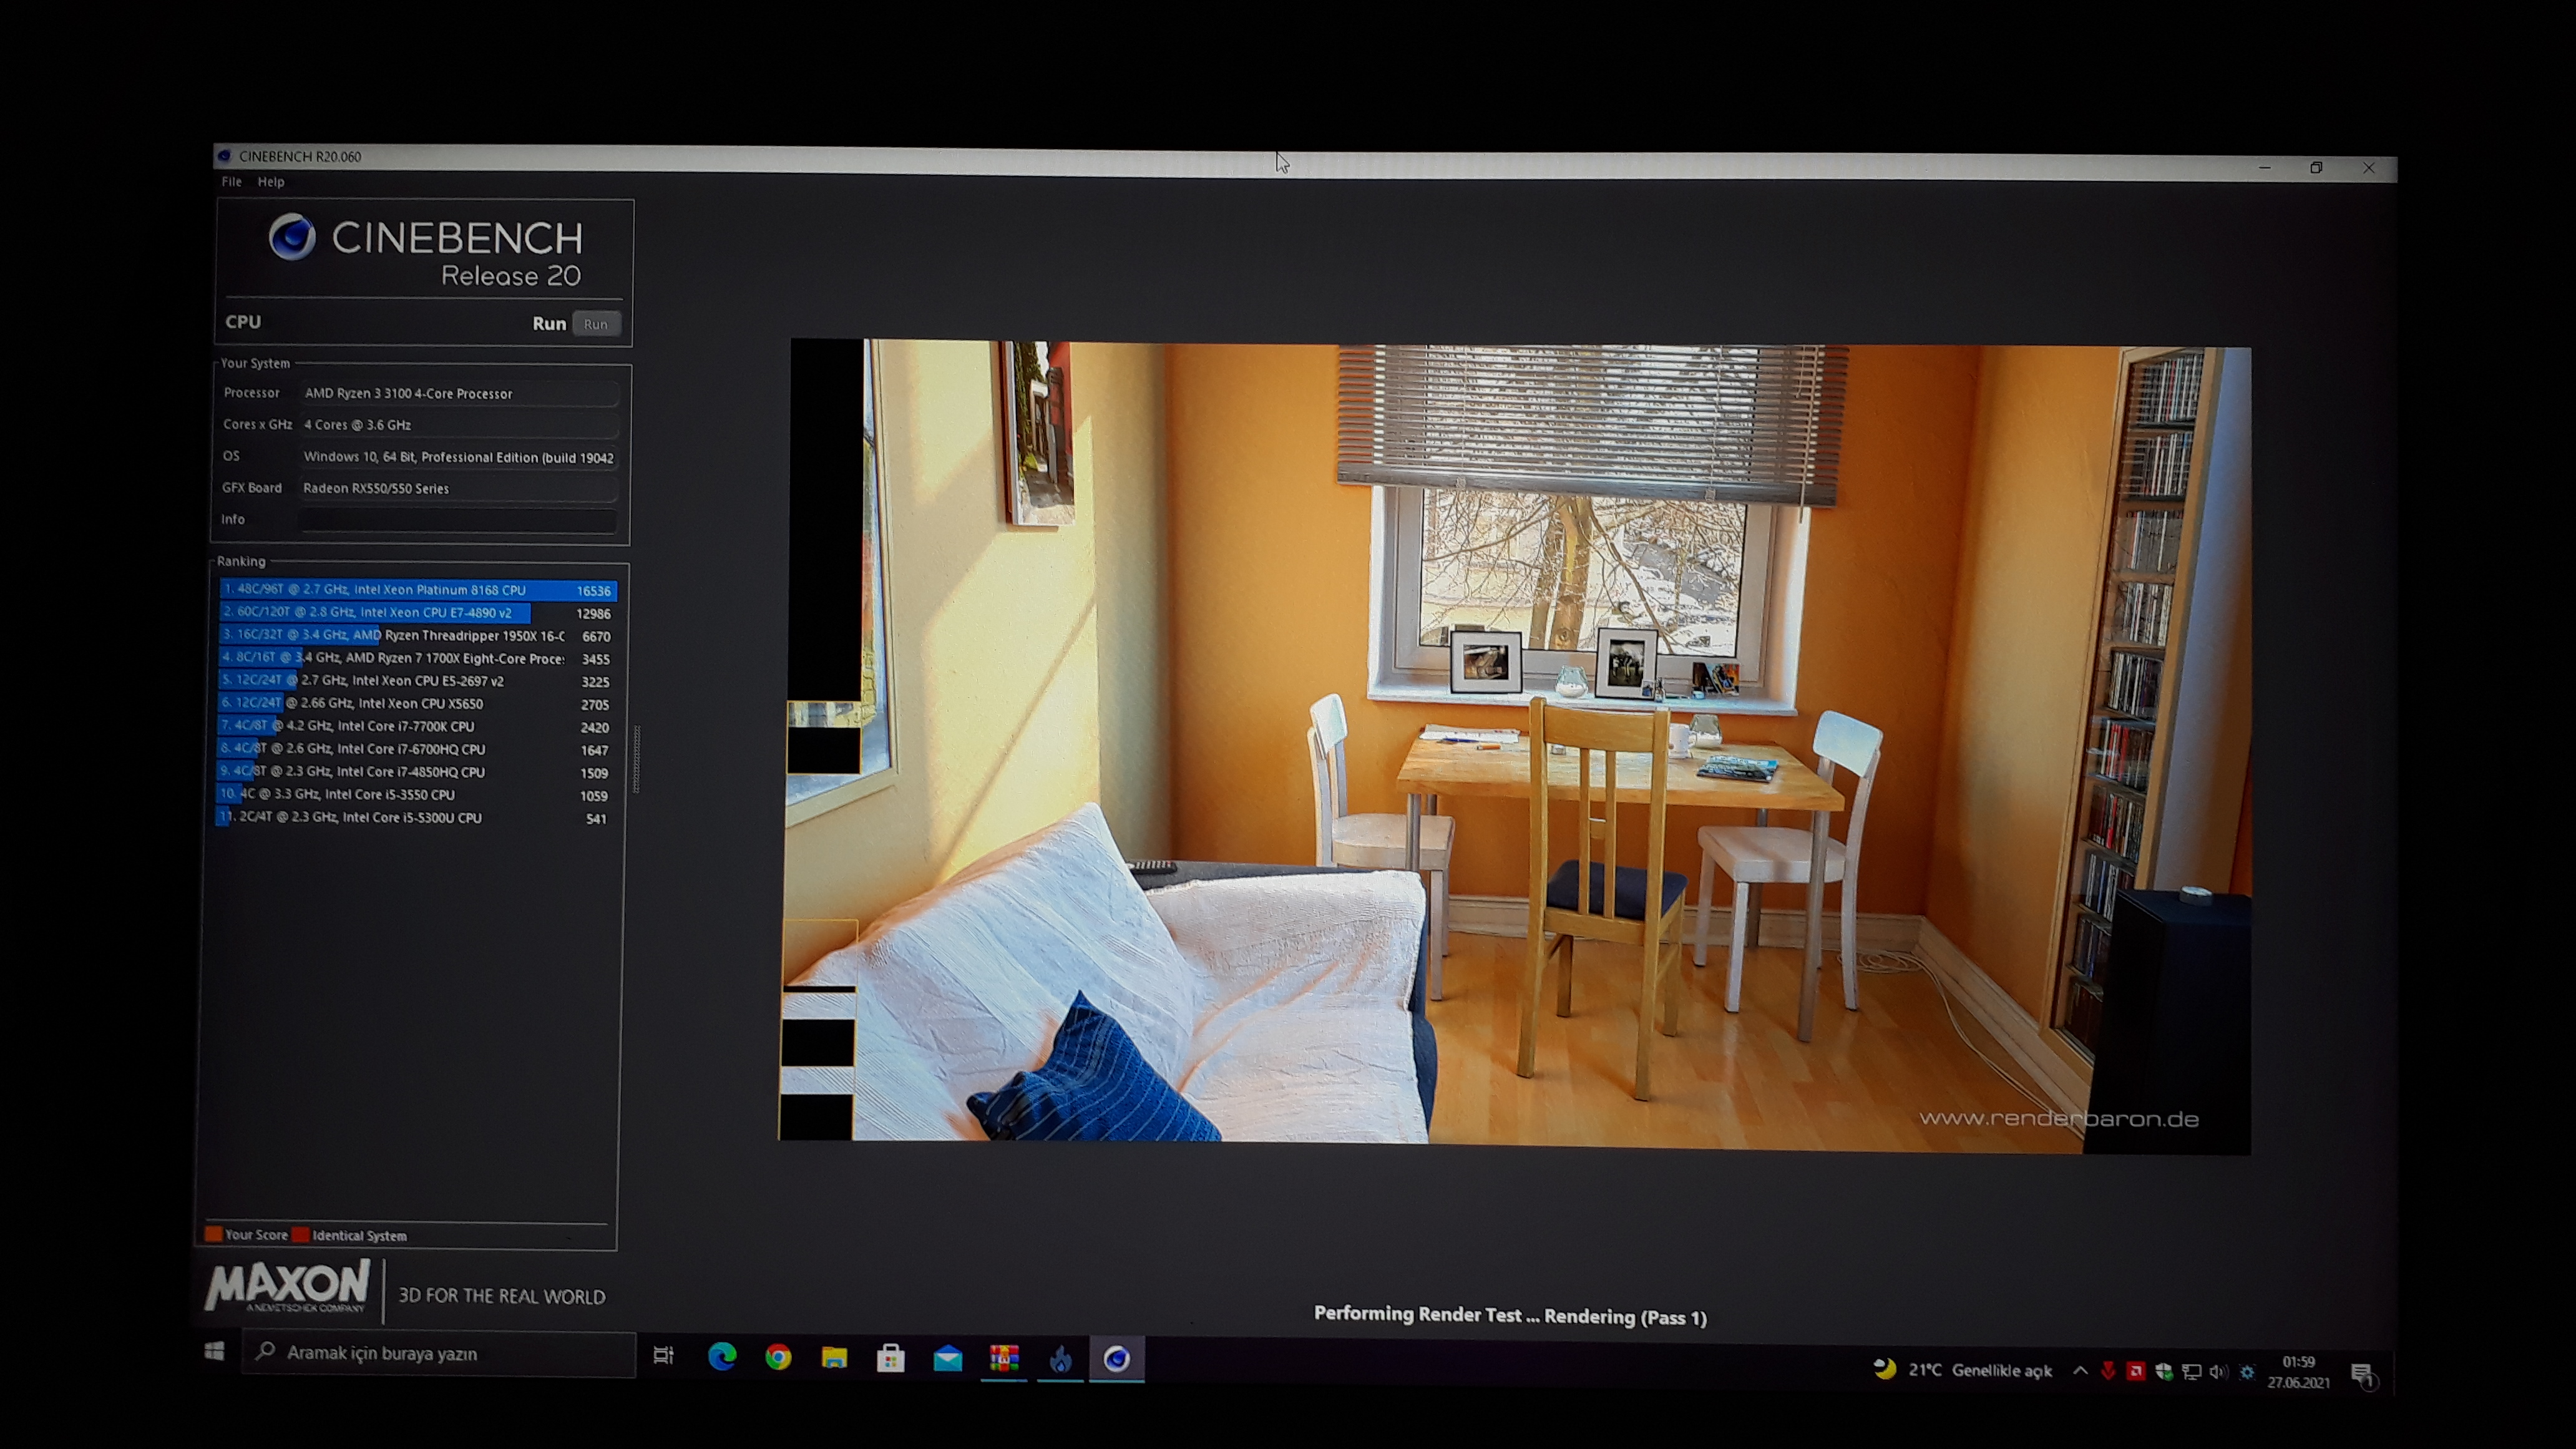Select ranking row Intel Xeon CPU E7-4890 v2
Screen dimensions: 2576x1449
[417, 613]
